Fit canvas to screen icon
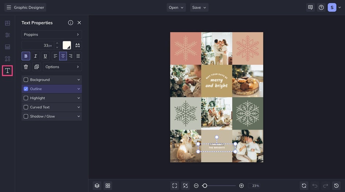Image resolution: width=345 pixels, height=192 pixels. tap(175, 186)
